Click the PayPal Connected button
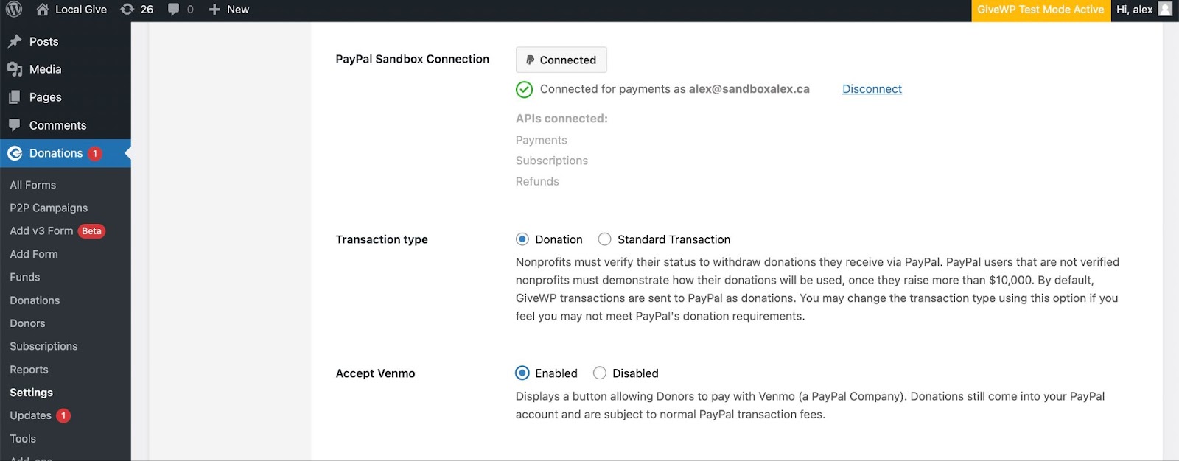The image size is (1179, 461). coord(561,60)
